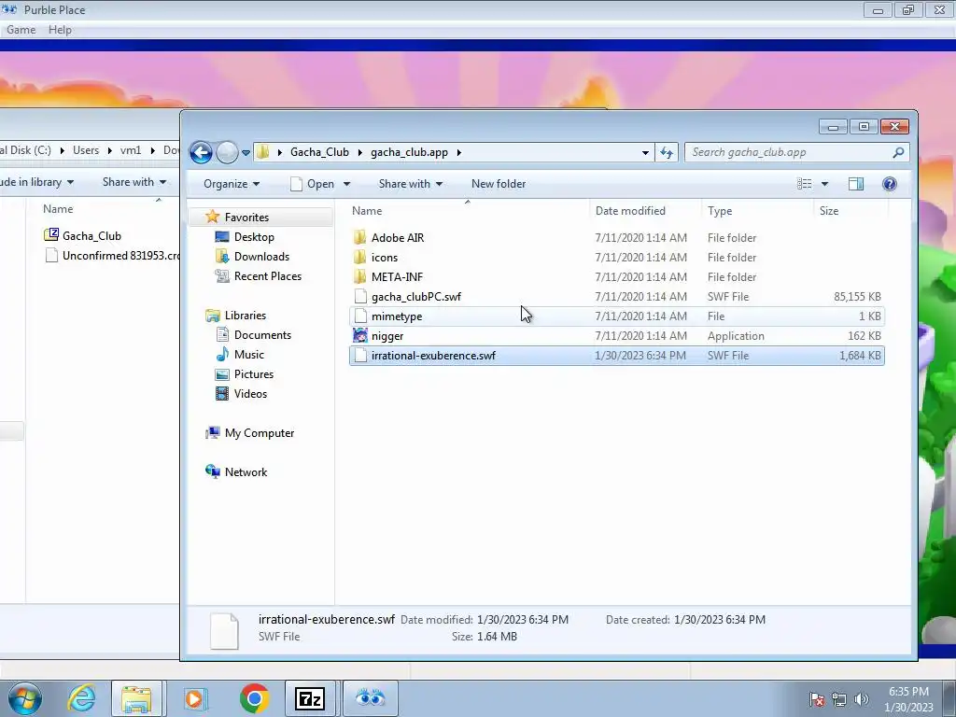956x717 pixels.
Task: Open the Share with menu in front window
Action: (x=411, y=184)
